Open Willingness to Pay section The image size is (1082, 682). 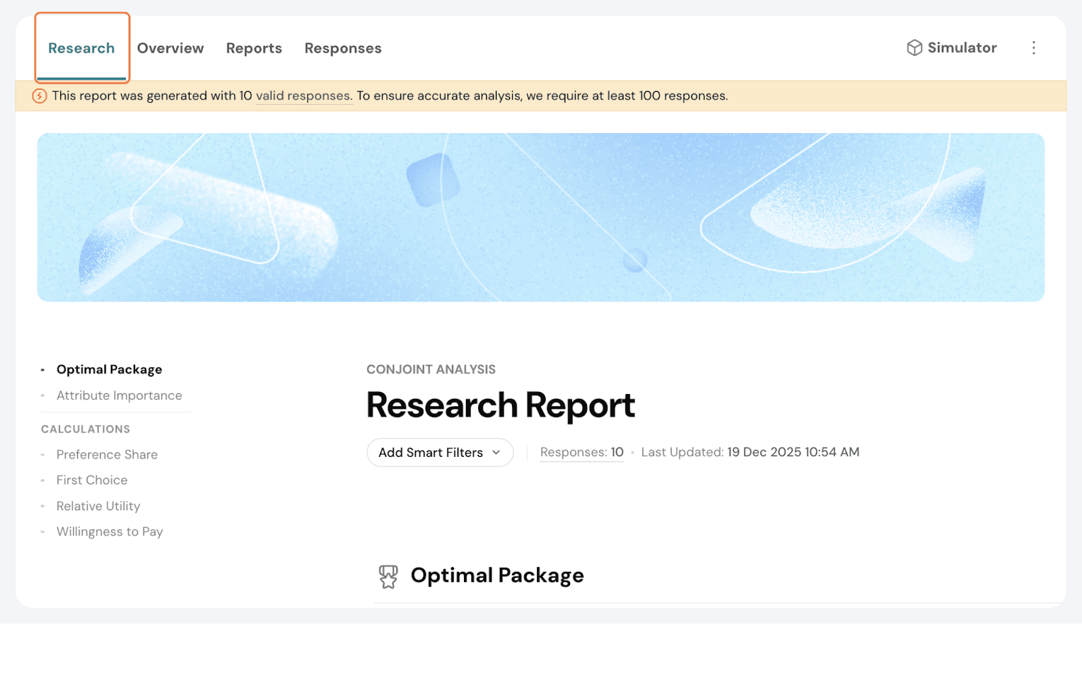[110, 532]
